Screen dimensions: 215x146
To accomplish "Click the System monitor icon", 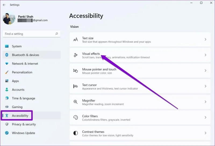I will tap(7, 46).
